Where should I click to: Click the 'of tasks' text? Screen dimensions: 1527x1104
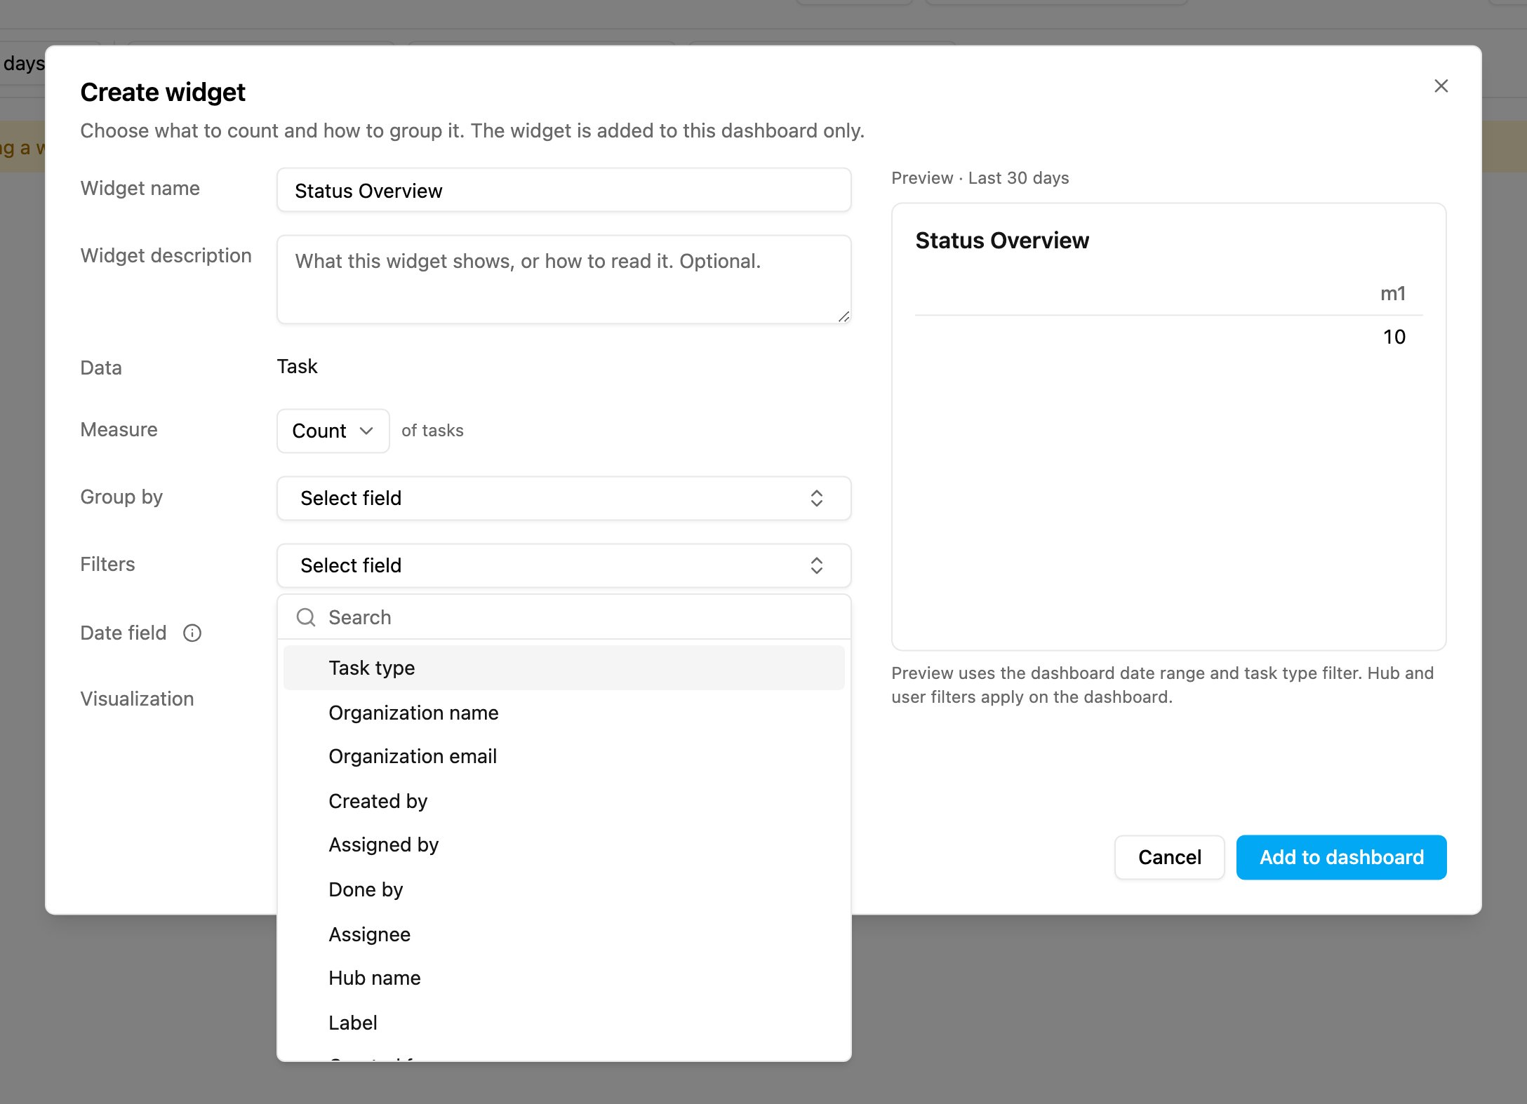432,431
